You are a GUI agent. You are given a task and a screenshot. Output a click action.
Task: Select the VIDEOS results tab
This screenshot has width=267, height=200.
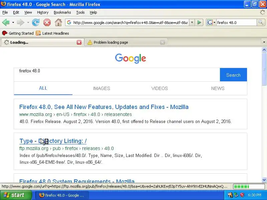tap(160, 88)
